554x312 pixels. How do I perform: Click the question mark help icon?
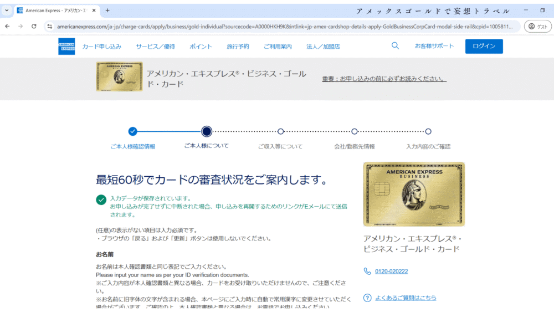coord(367,298)
